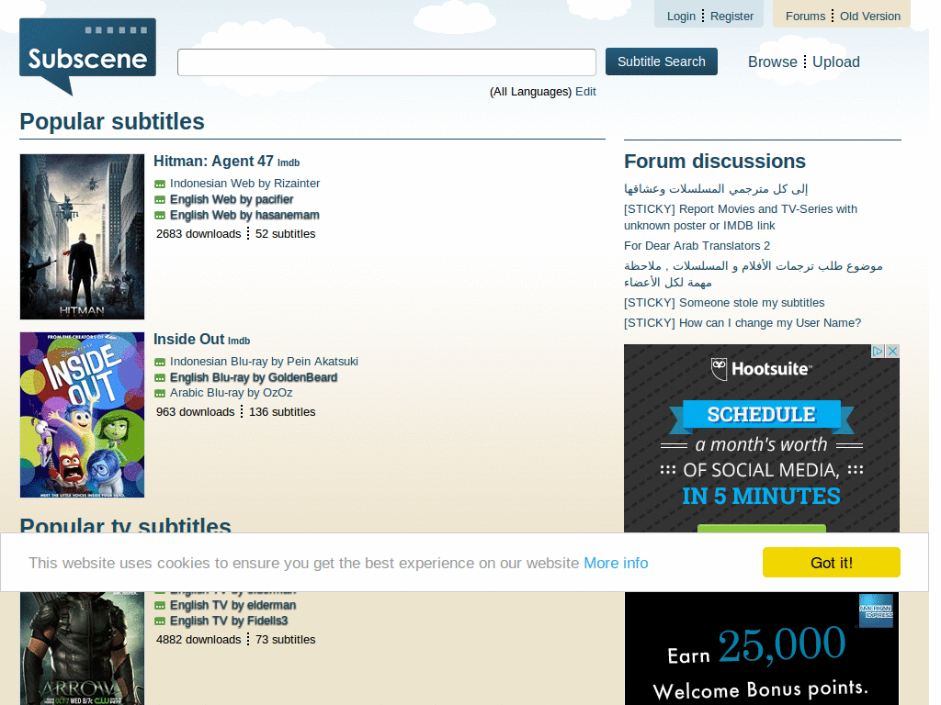Open the Browse page
This screenshot has height=705, width=941.
point(772,62)
